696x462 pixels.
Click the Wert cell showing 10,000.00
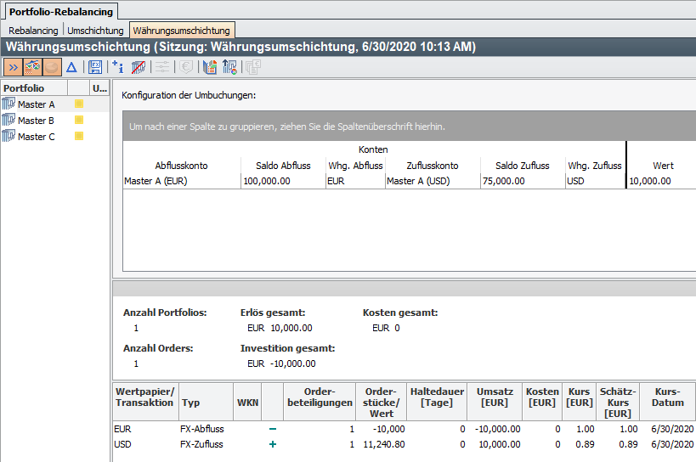coord(650,181)
